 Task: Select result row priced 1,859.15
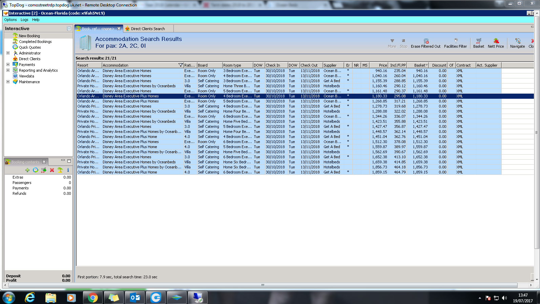tap(289, 172)
